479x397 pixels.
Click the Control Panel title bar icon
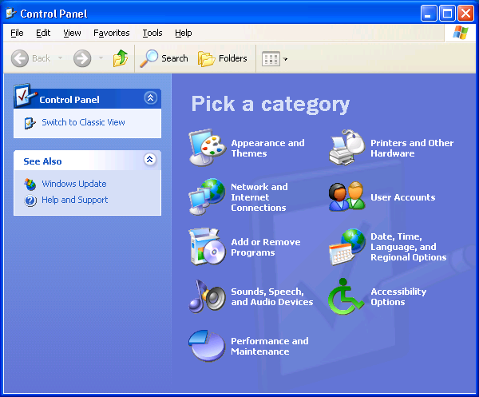pos(11,14)
